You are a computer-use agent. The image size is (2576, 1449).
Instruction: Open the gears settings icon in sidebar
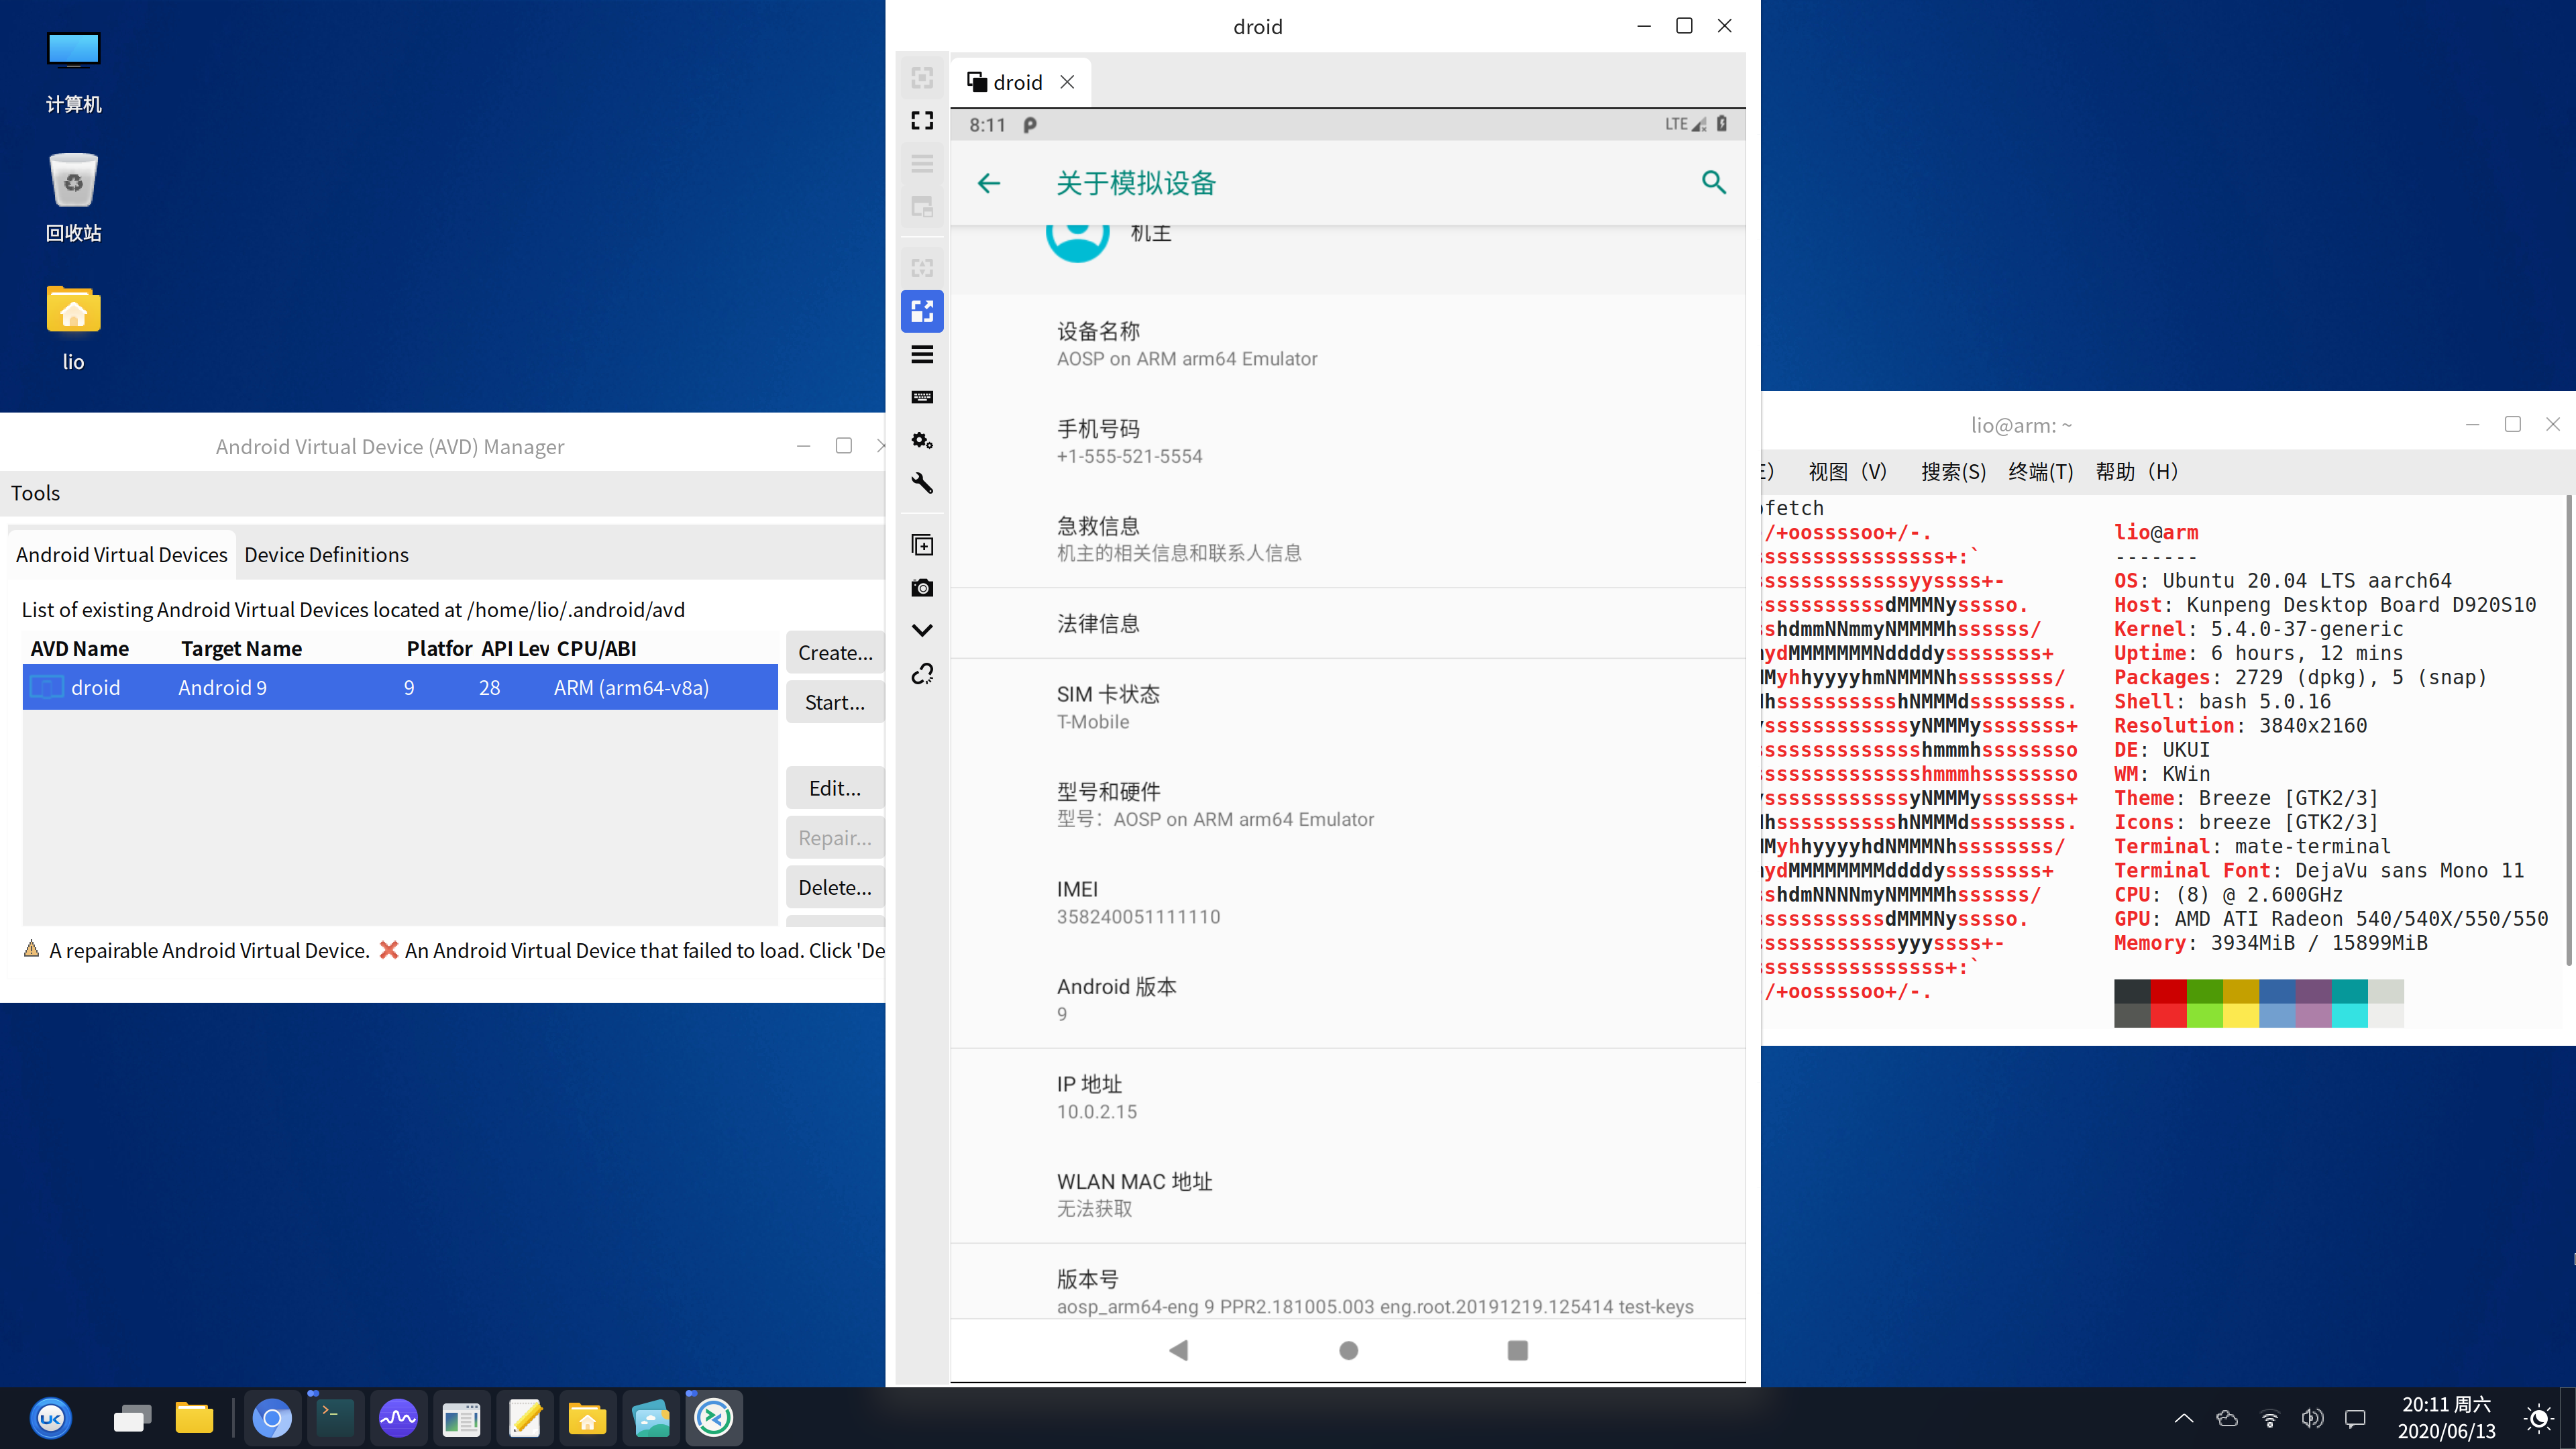click(x=922, y=440)
